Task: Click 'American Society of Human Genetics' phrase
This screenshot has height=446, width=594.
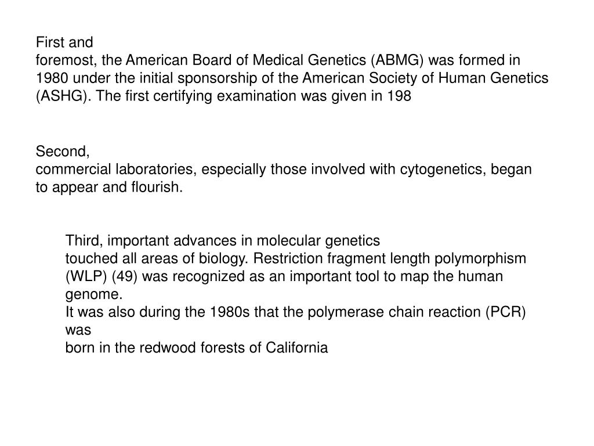Action: pyautogui.click(x=425, y=78)
